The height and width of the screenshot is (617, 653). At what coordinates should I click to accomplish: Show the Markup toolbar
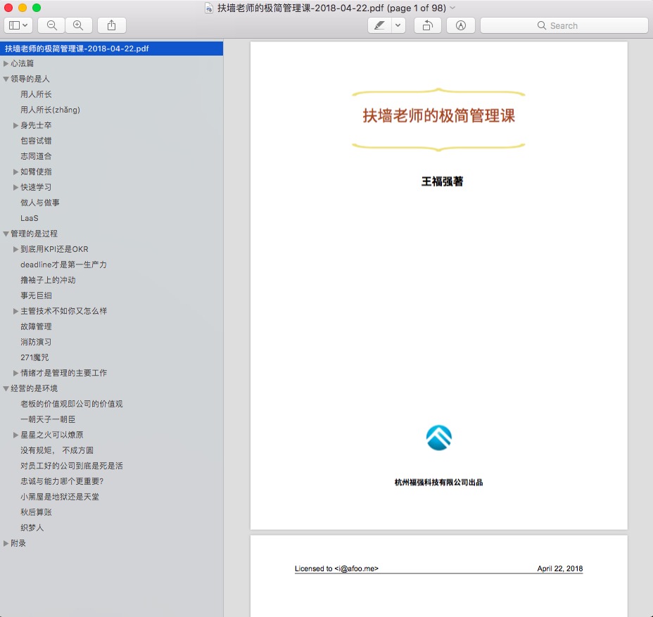coord(461,25)
